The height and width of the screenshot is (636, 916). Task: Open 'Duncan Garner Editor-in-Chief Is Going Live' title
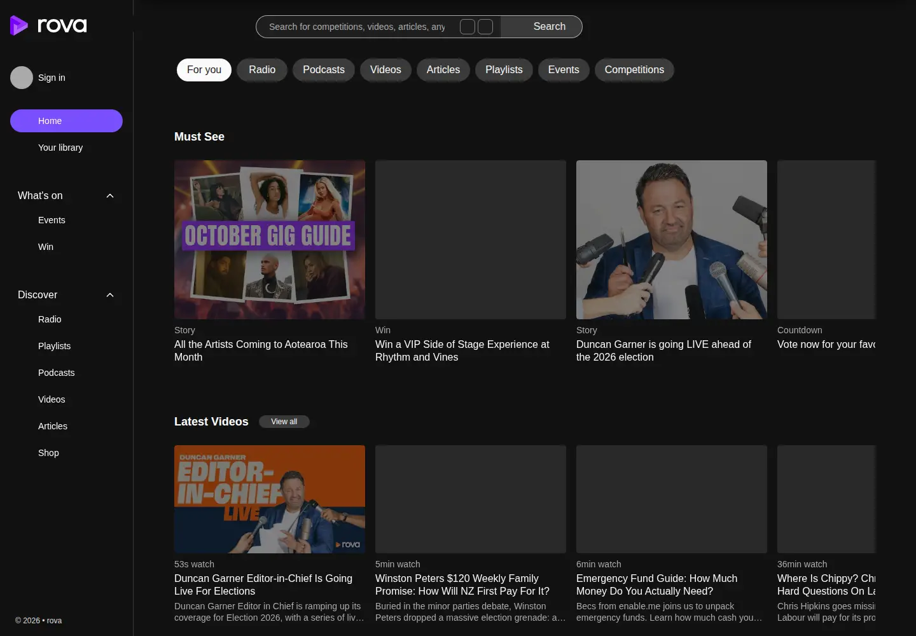tap(263, 584)
